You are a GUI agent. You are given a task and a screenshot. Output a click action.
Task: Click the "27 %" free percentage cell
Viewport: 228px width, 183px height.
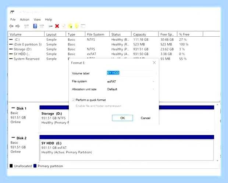(x=183, y=40)
